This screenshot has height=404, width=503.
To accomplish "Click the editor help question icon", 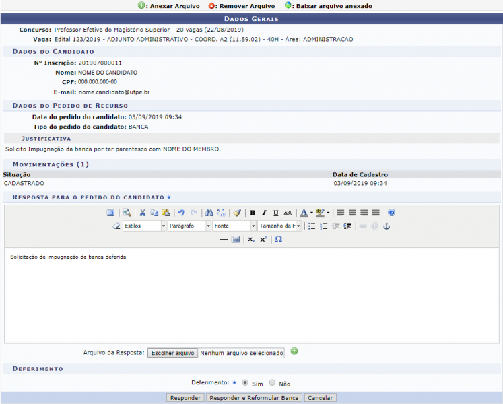I will (x=391, y=213).
